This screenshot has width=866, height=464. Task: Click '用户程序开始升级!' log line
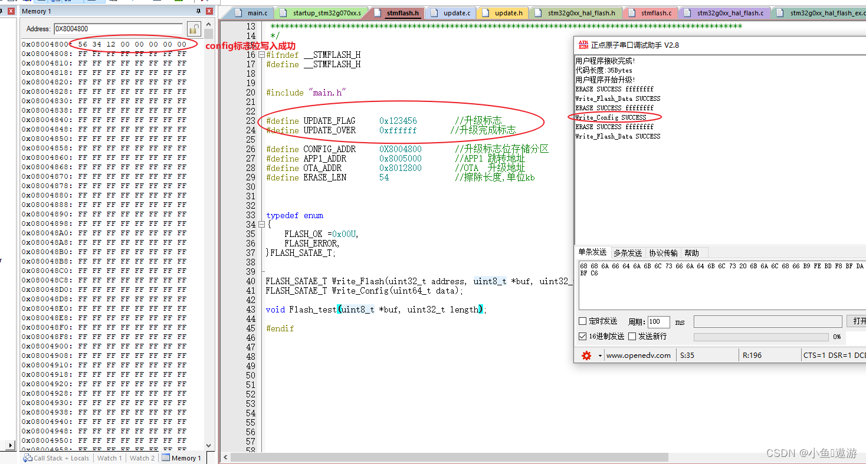pos(605,80)
